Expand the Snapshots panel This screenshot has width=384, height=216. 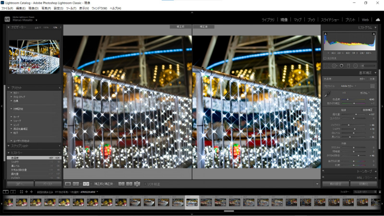click(x=9, y=146)
